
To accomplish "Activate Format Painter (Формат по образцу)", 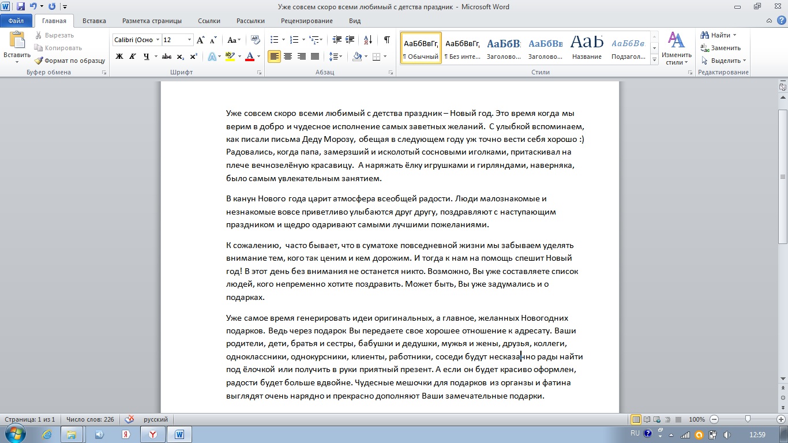I will [70, 61].
